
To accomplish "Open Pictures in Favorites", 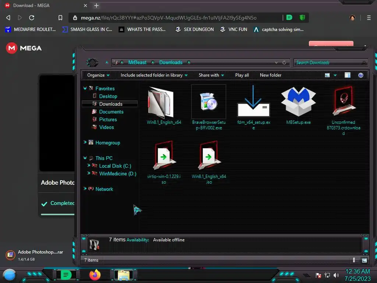I will [108, 120].
